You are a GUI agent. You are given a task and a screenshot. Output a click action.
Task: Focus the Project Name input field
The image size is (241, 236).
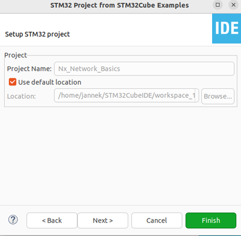point(144,69)
